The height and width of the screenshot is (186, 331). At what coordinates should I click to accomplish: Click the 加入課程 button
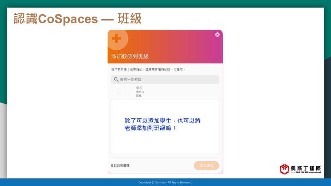[x=207, y=166]
